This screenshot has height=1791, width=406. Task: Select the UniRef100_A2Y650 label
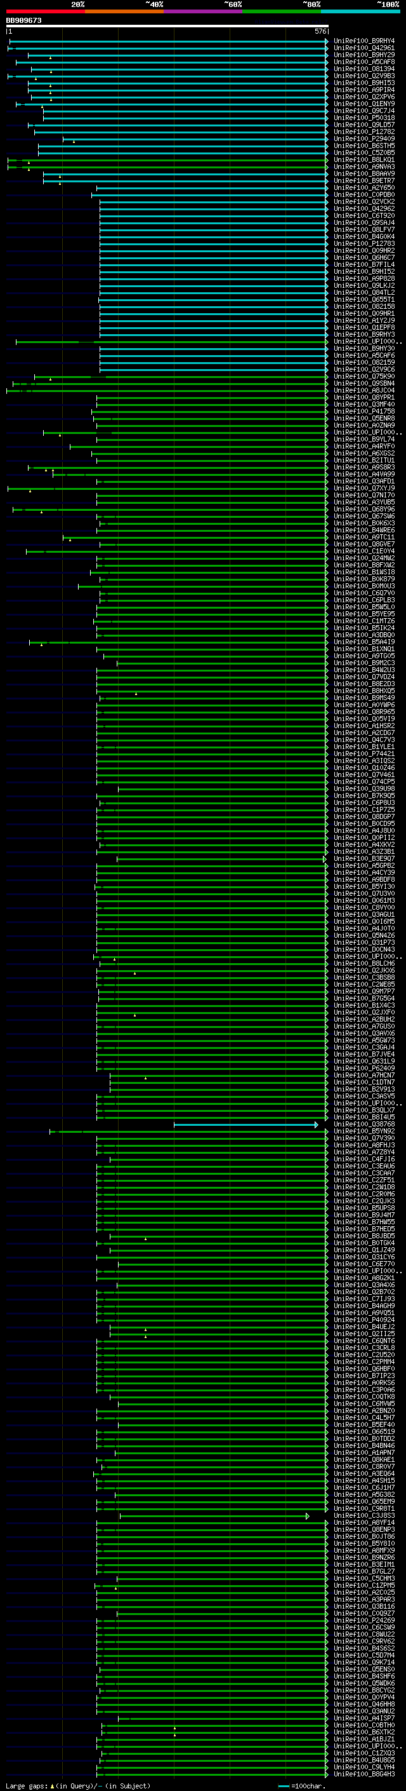click(x=363, y=187)
